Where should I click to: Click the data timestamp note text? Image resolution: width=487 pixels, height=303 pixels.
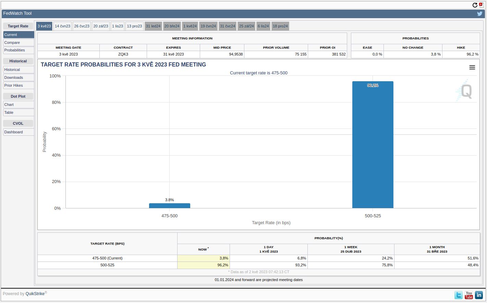point(259,272)
